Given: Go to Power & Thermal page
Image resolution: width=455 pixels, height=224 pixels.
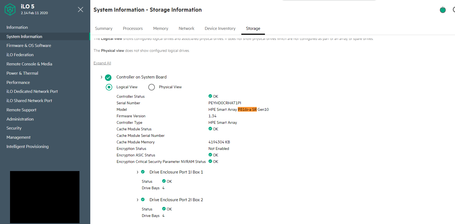Looking at the screenshot, I should [22, 73].
